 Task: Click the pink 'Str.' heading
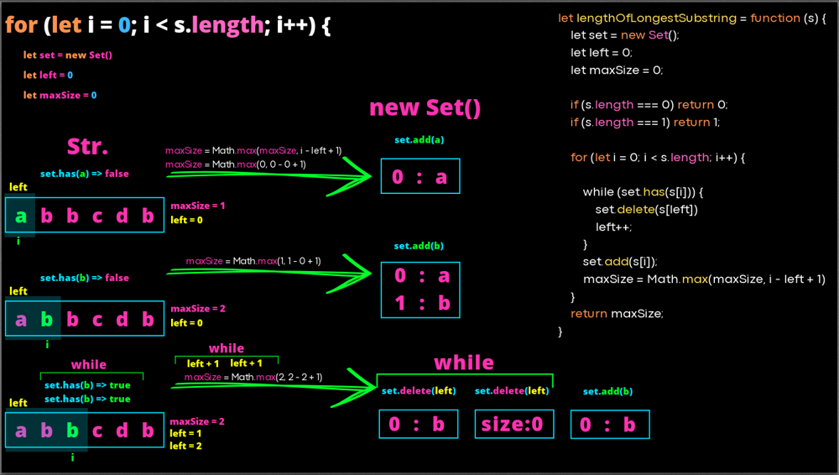click(x=87, y=146)
